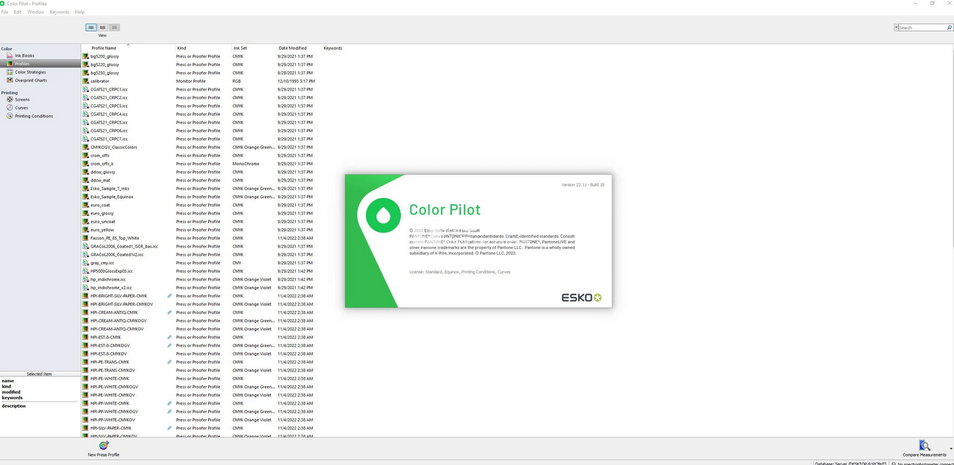Select the crom_offs_k profile name
This screenshot has height=465, width=954.
click(102, 164)
